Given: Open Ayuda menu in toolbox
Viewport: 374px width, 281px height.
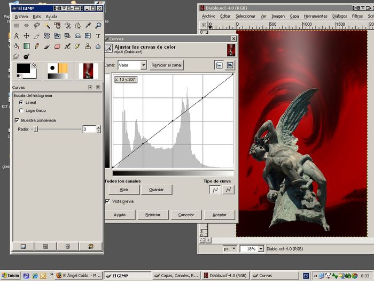Looking at the screenshot, I should [x=51, y=17].
